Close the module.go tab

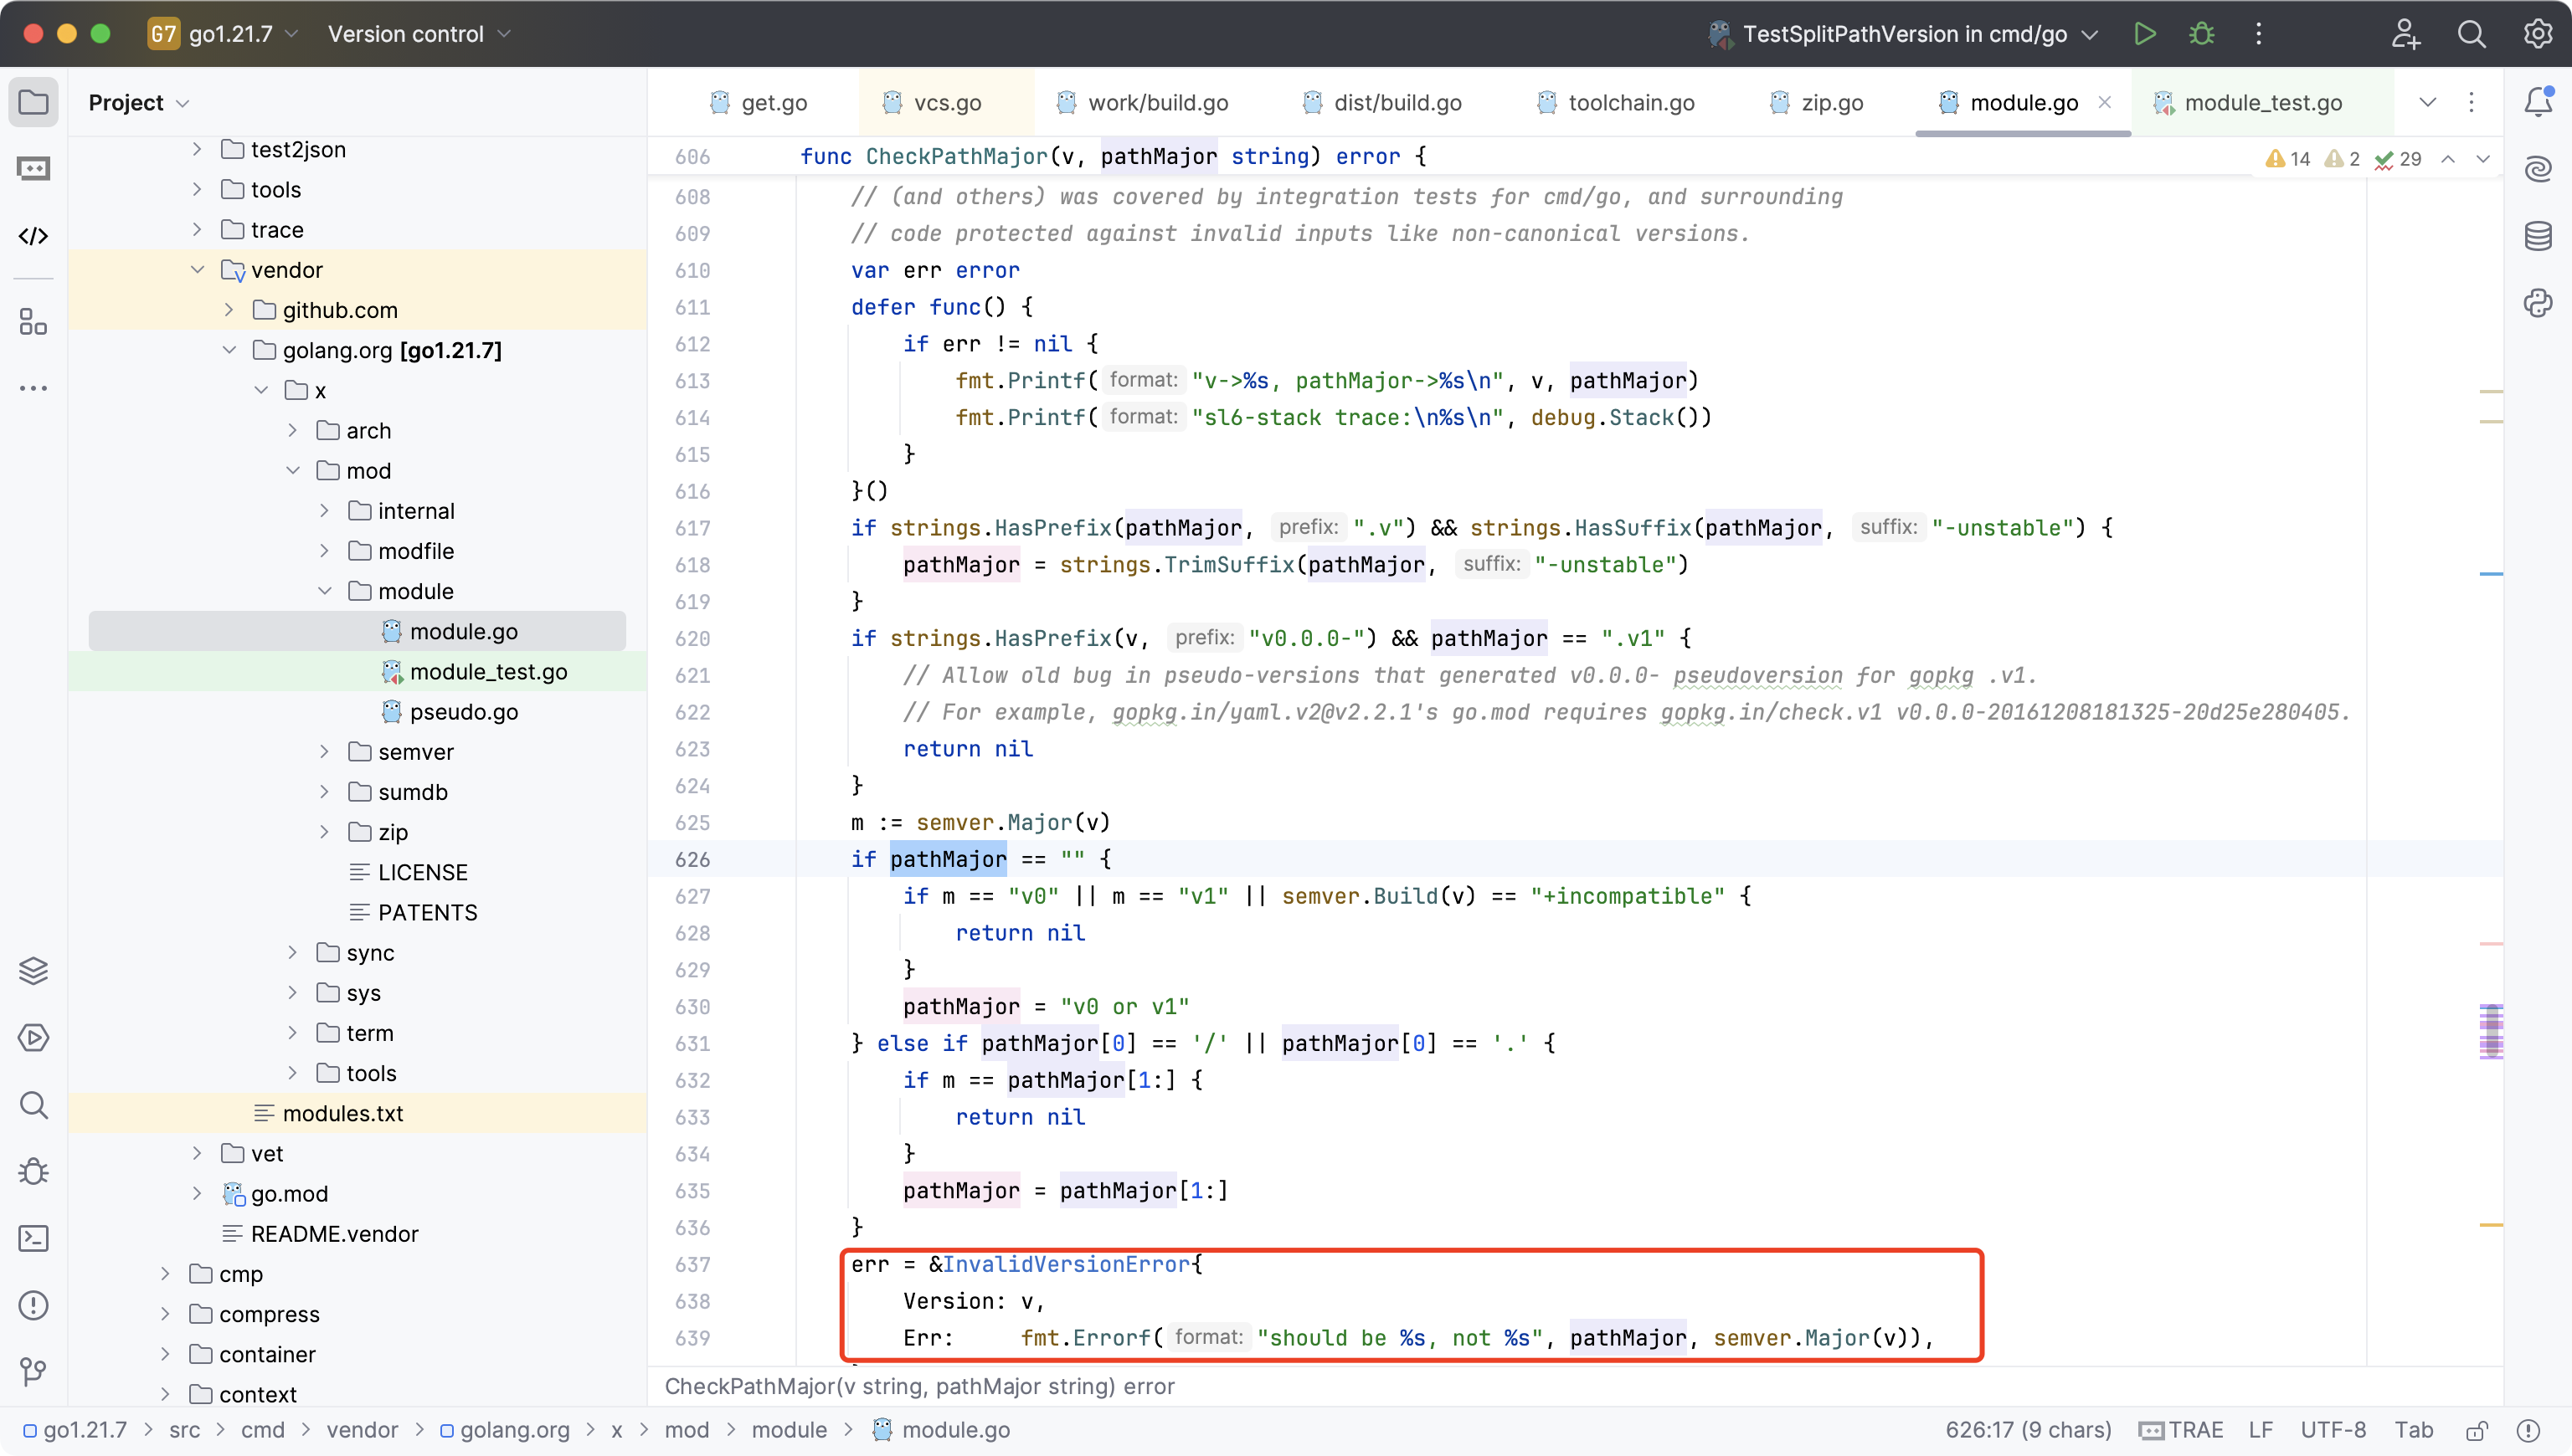[x=2105, y=102]
